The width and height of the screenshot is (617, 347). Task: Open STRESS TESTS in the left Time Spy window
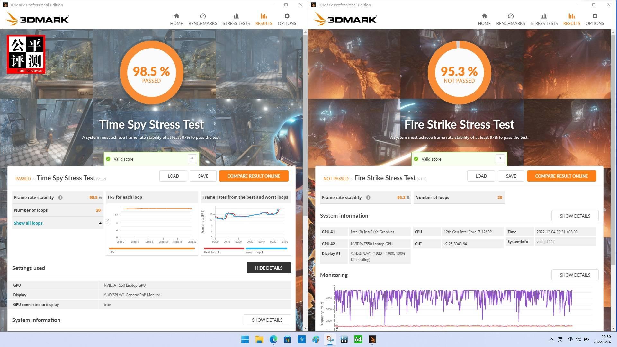[x=236, y=19]
